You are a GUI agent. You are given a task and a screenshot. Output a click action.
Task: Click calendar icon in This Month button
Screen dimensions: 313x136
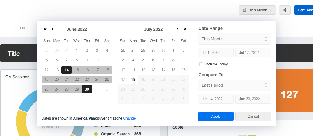coord(245,10)
